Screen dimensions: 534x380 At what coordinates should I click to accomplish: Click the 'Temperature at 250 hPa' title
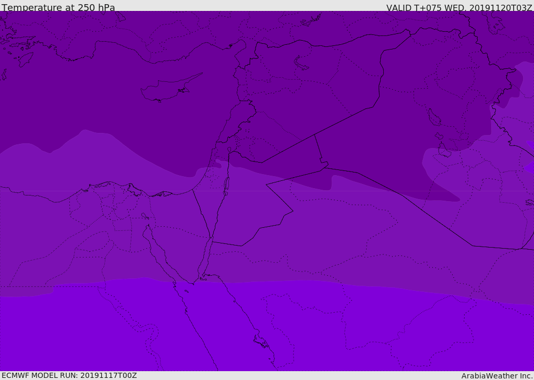tap(58, 7)
